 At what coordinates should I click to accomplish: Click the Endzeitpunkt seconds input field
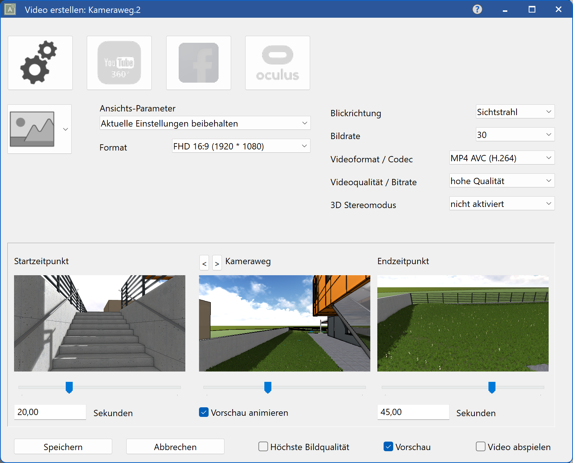point(413,412)
